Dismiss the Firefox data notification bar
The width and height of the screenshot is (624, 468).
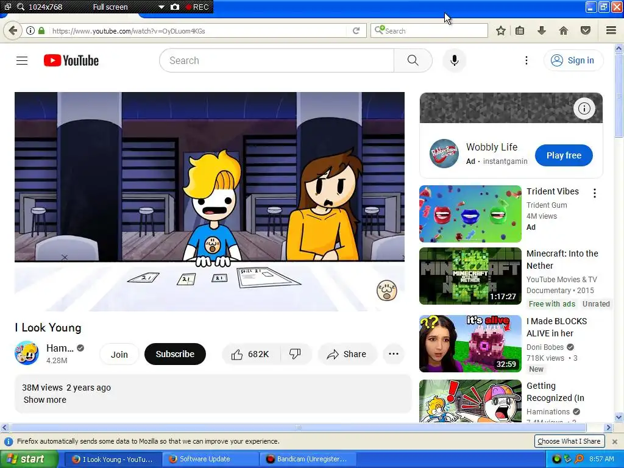pos(615,441)
